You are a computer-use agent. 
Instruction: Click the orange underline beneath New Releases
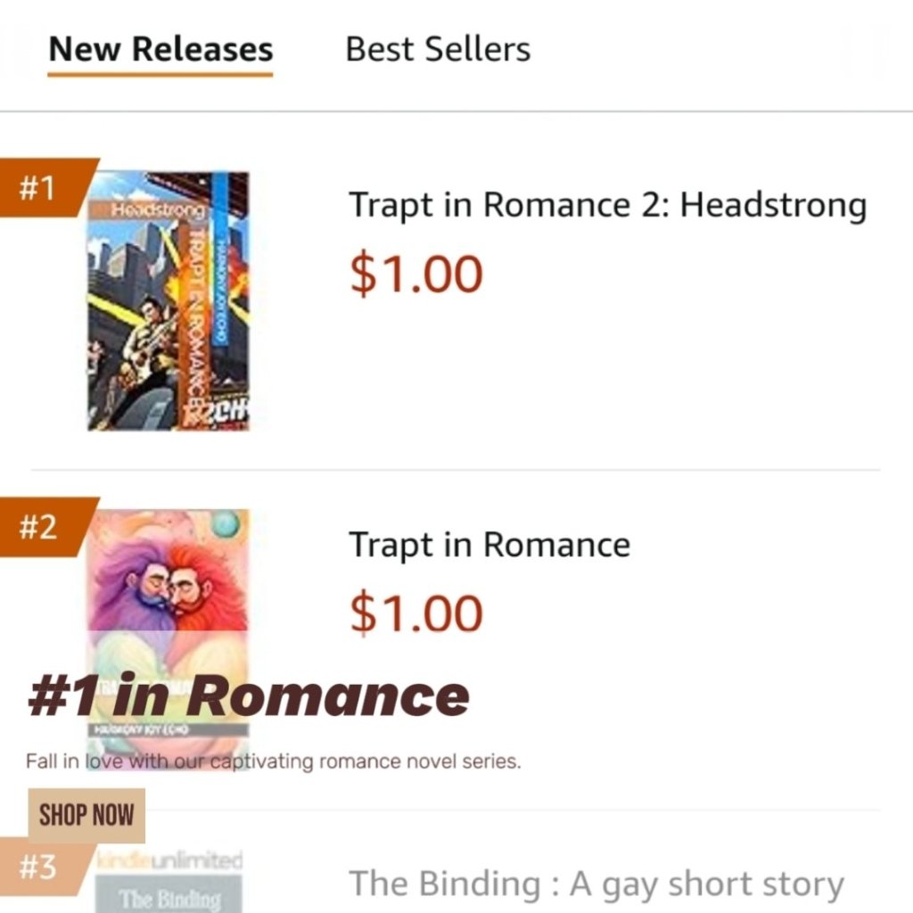pyautogui.click(x=160, y=74)
